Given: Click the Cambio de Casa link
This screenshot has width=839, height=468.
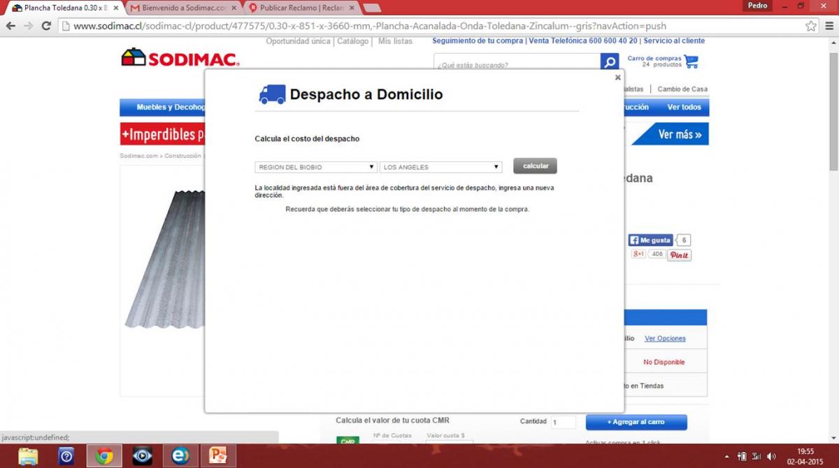Looking at the screenshot, I should (x=682, y=89).
